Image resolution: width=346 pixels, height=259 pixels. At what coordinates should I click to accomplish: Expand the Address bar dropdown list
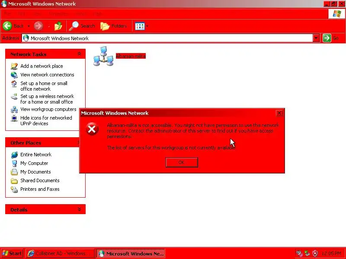(x=316, y=38)
